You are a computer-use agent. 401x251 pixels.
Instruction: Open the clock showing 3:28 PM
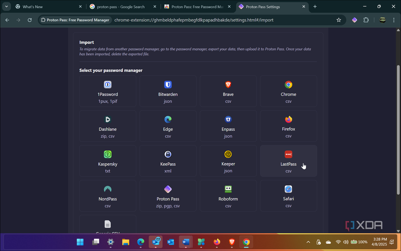tap(379, 241)
